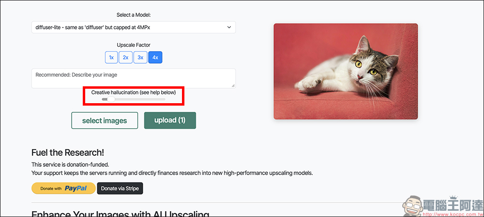Viewport: 484px width, 217px height.
Task: Open the Select a Model dropdown
Action: click(134, 27)
